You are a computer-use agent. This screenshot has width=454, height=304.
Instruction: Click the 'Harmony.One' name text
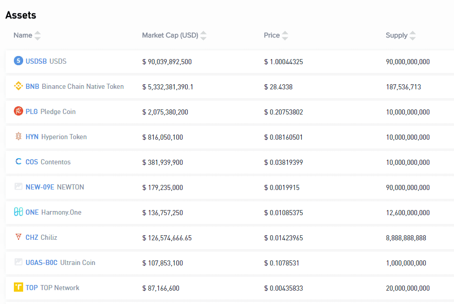coord(61,212)
